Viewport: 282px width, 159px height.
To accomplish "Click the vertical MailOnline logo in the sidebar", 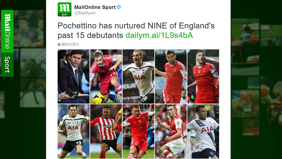I will pyautogui.click(x=7, y=31).
